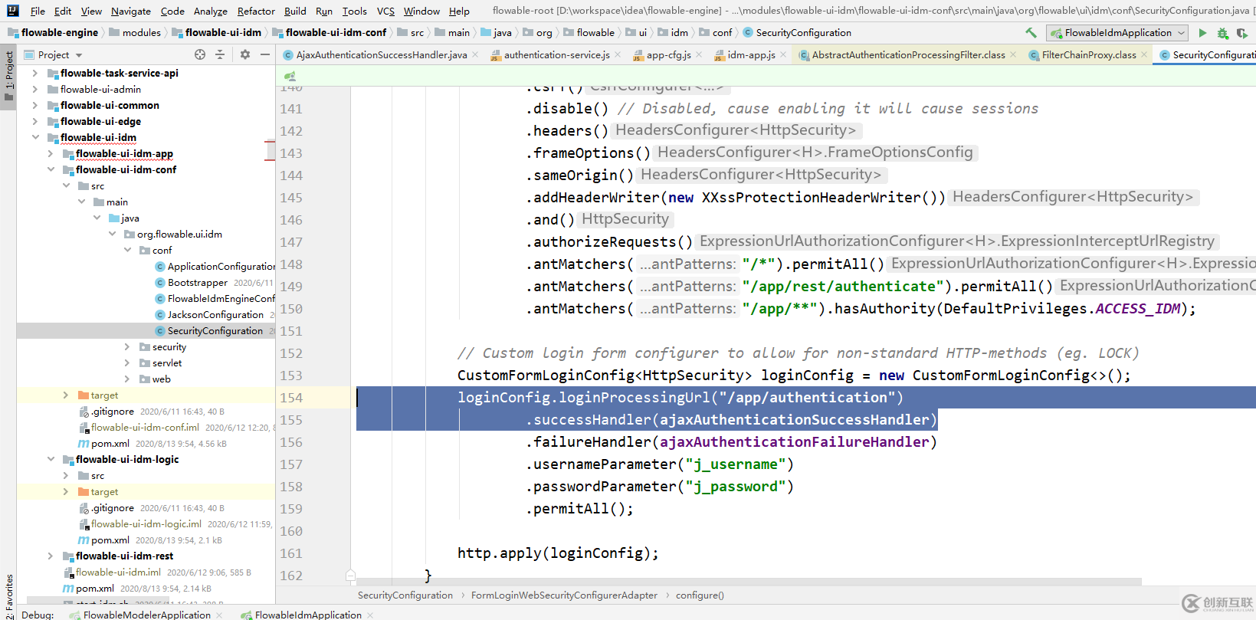Open the Refactor menu
The image size is (1256, 620).
click(x=256, y=11)
